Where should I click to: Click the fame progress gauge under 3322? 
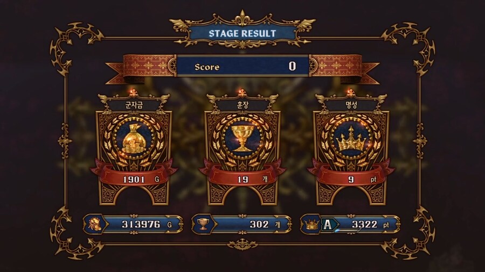pos(348,231)
